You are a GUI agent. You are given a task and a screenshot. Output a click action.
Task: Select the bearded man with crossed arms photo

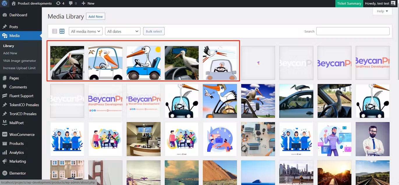(x=372, y=139)
